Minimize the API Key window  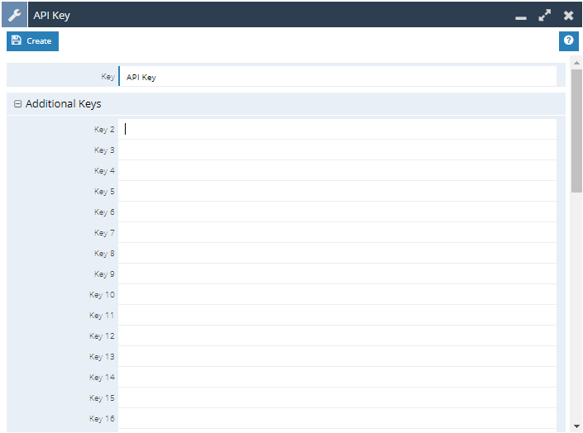pyautogui.click(x=521, y=16)
